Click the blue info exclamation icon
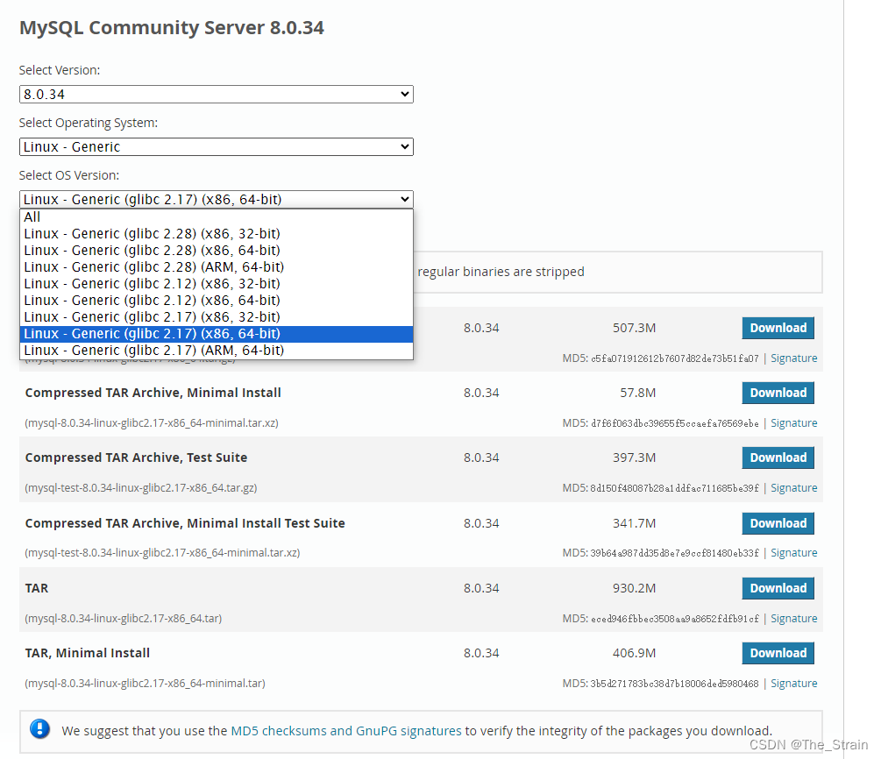881x759 pixels. [x=40, y=729]
